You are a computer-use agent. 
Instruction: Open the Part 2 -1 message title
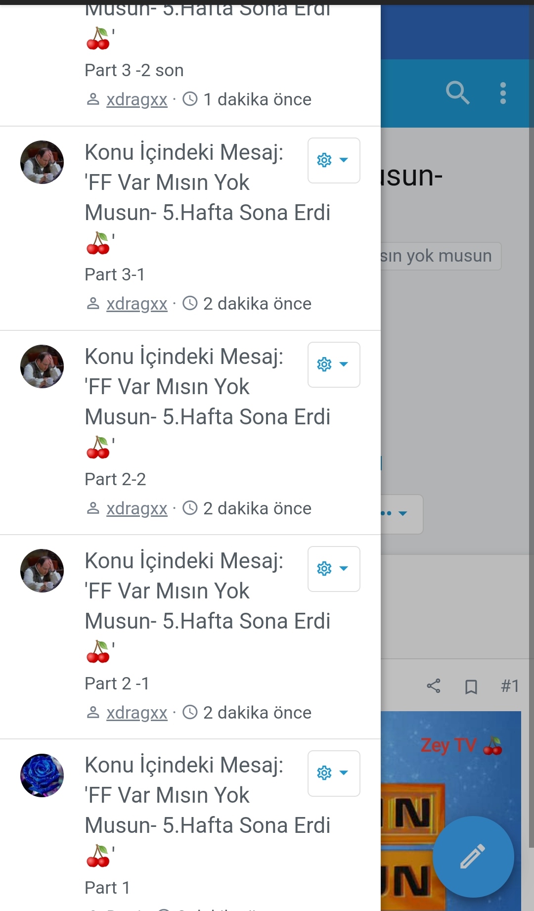(x=207, y=591)
